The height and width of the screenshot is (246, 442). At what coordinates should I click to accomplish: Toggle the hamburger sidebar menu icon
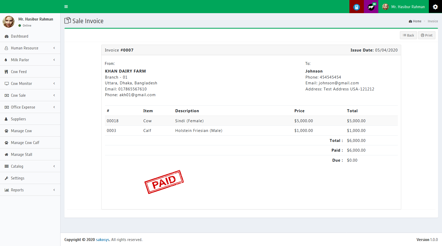pos(66,7)
